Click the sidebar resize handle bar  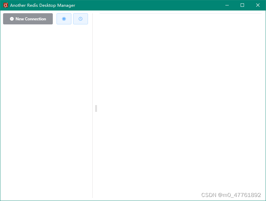click(x=96, y=108)
